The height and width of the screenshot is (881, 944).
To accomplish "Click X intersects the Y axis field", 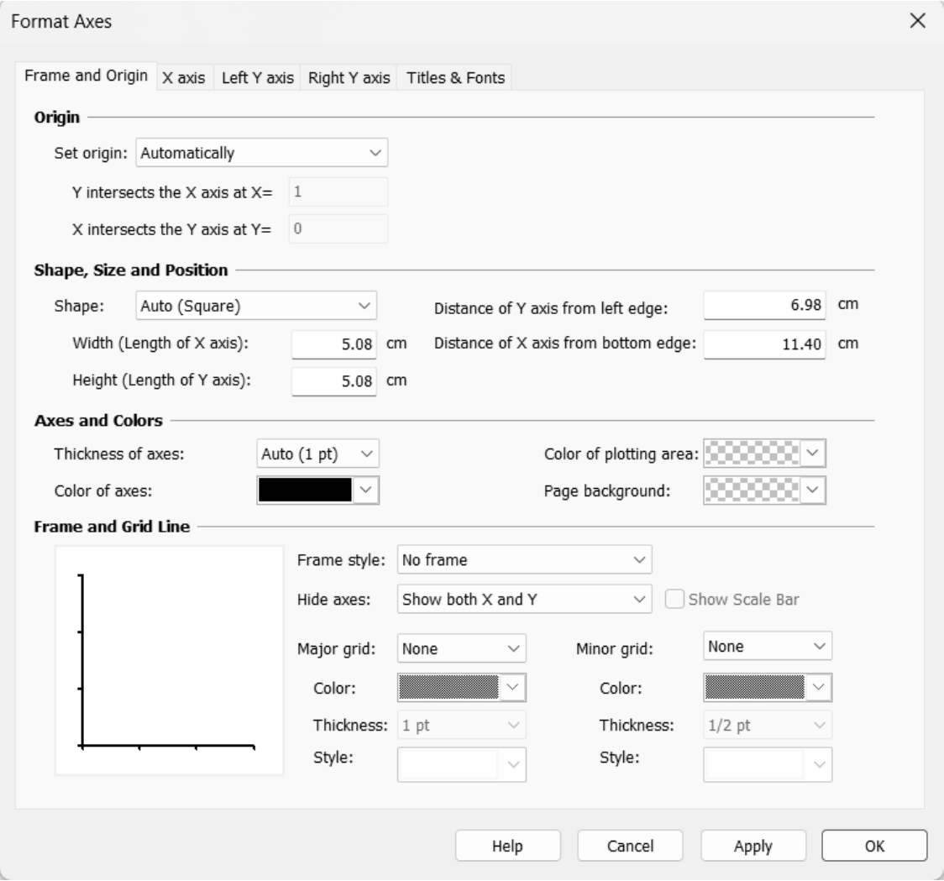I will click(338, 228).
